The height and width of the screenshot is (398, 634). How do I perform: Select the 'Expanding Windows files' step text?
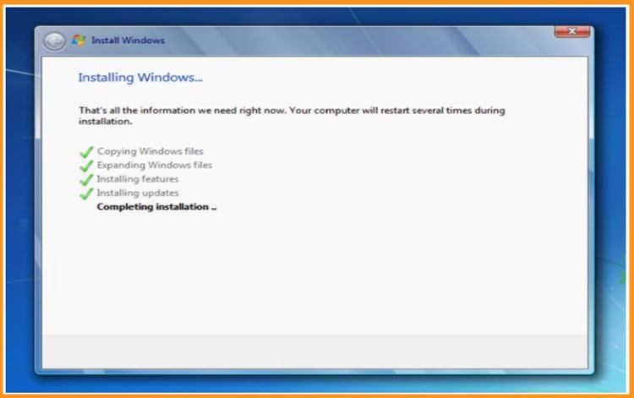pyautogui.click(x=155, y=165)
